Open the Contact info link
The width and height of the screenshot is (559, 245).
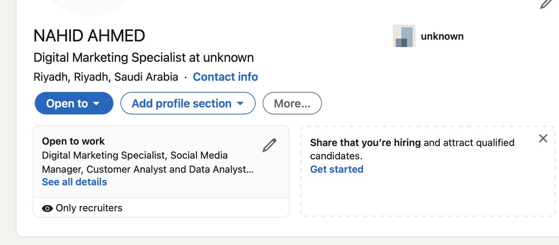pos(225,77)
